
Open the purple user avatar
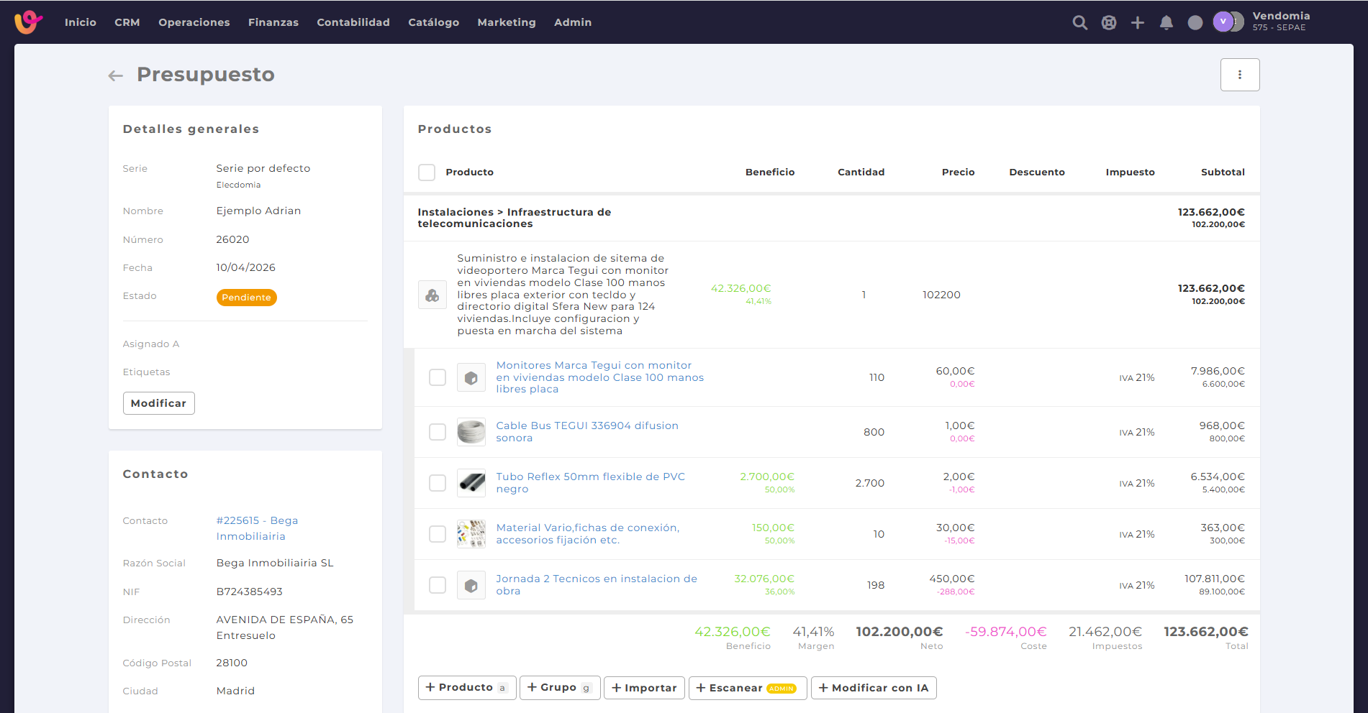click(x=1223, y=22)
